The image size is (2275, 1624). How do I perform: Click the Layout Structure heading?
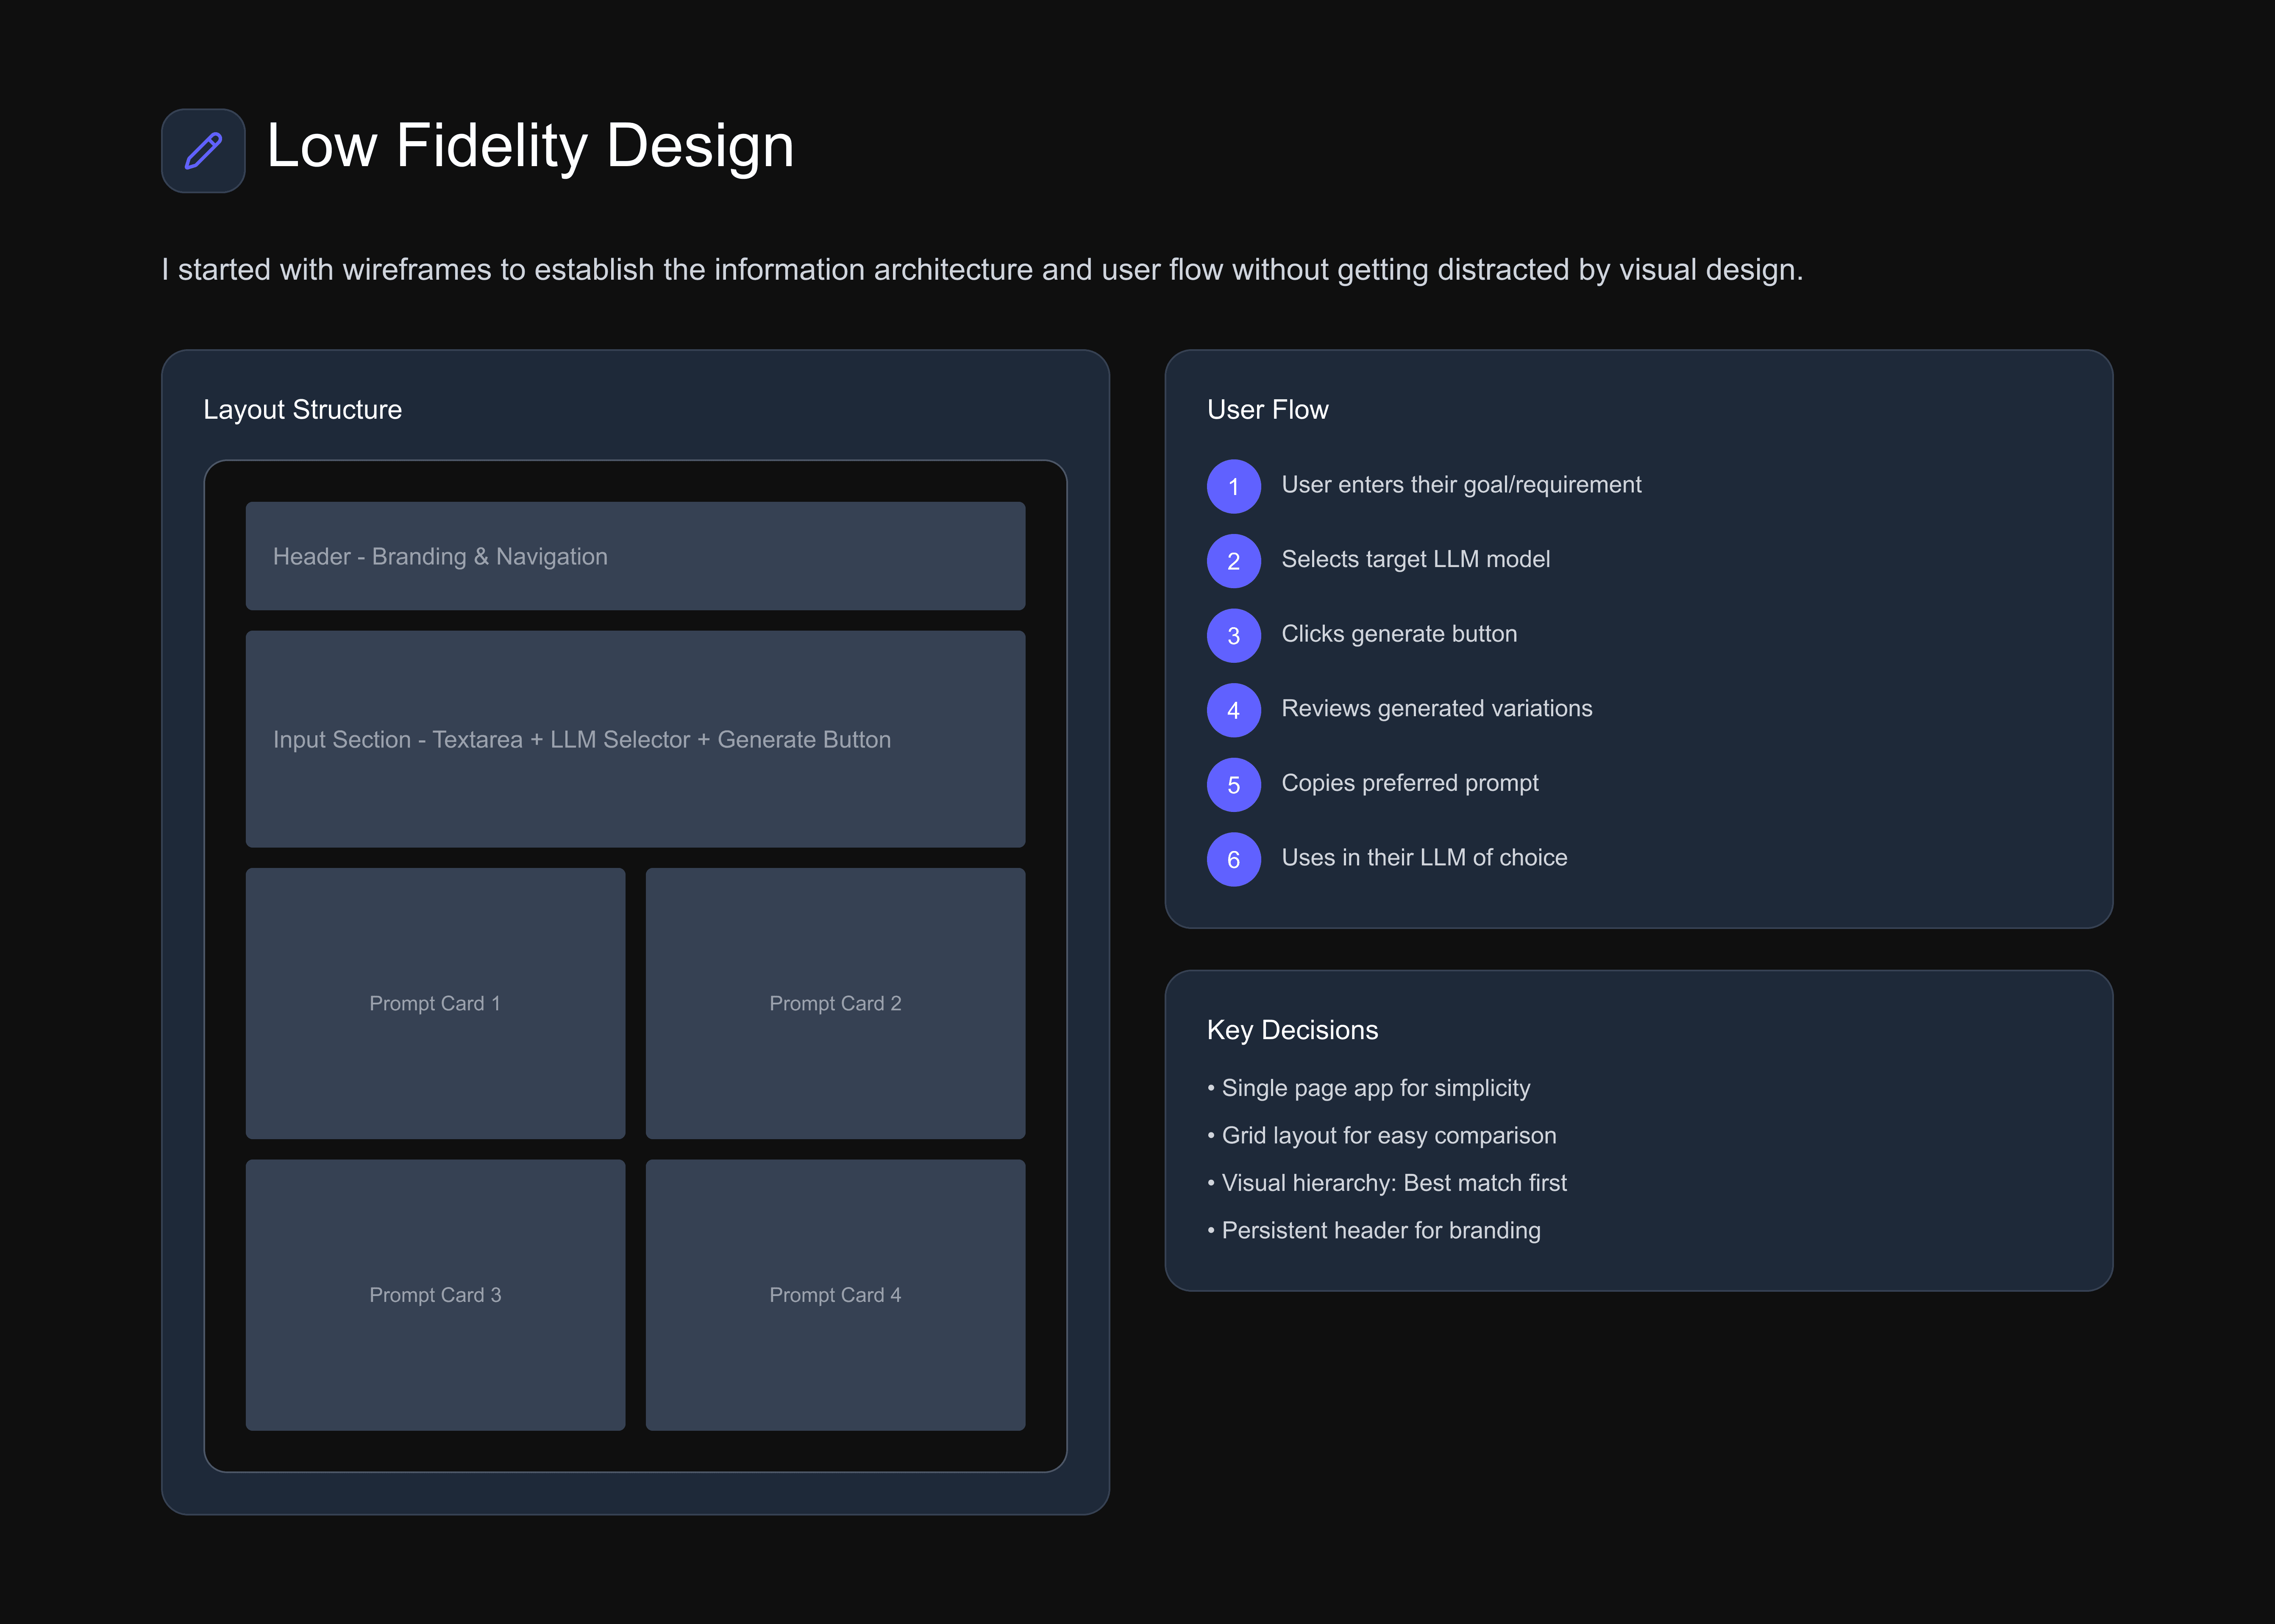tap(302, 410)
